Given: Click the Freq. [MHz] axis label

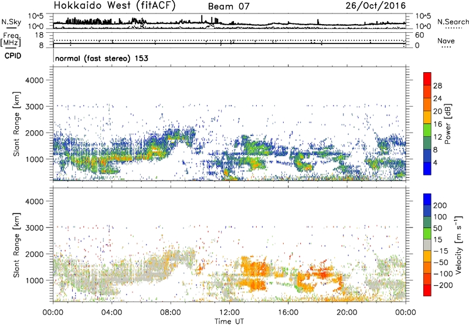Looking at the screenshot, I should 11,40.
